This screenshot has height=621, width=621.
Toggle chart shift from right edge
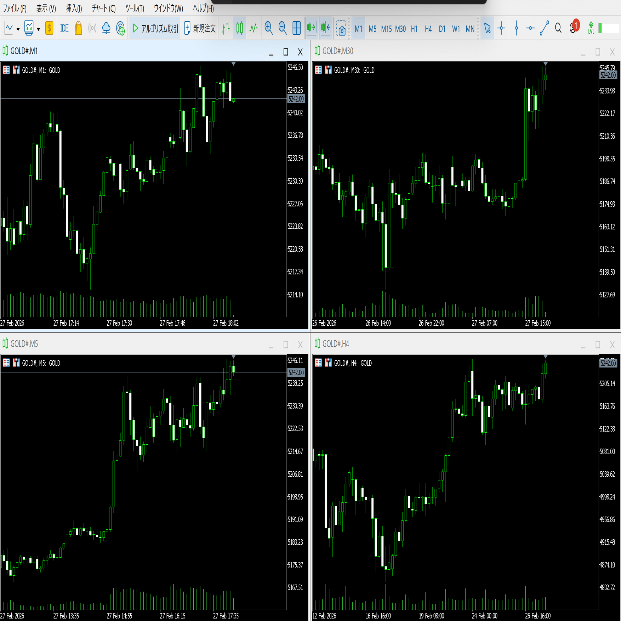tap(326, 28)
